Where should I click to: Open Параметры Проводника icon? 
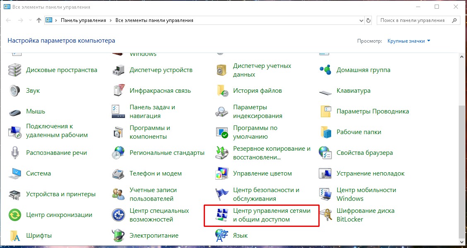coord(325,111)
